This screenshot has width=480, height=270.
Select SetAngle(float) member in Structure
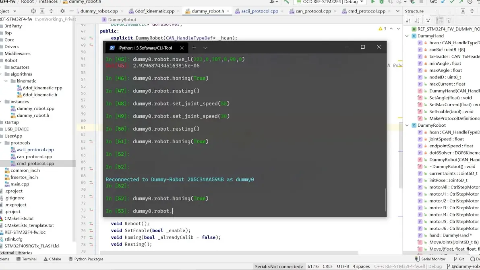[x=450, y=98]
